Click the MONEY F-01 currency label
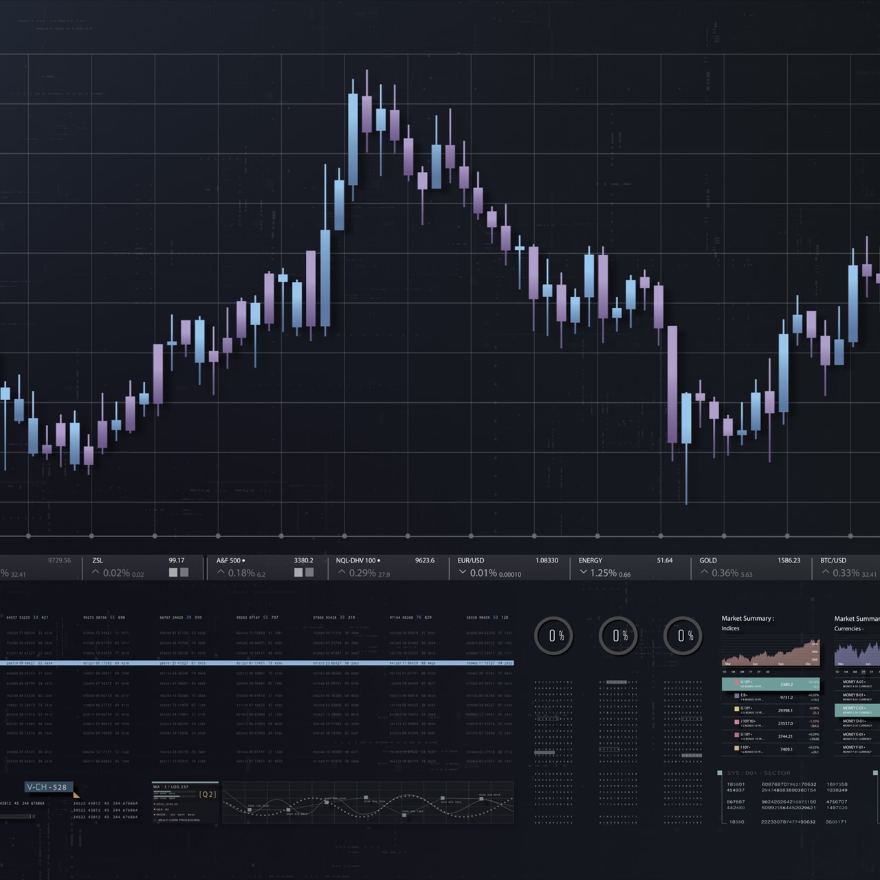This screenshot has width=880, height=880. click(x=854, y=747)
